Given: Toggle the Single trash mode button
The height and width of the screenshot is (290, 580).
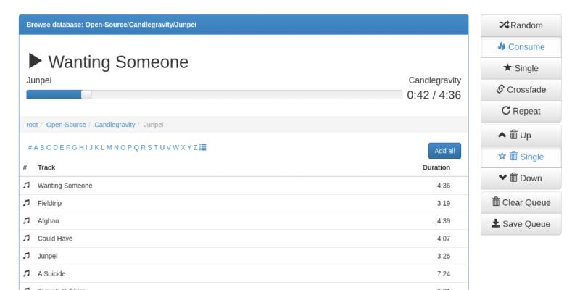Looking at the screenshot, I should tap(519, 157).
